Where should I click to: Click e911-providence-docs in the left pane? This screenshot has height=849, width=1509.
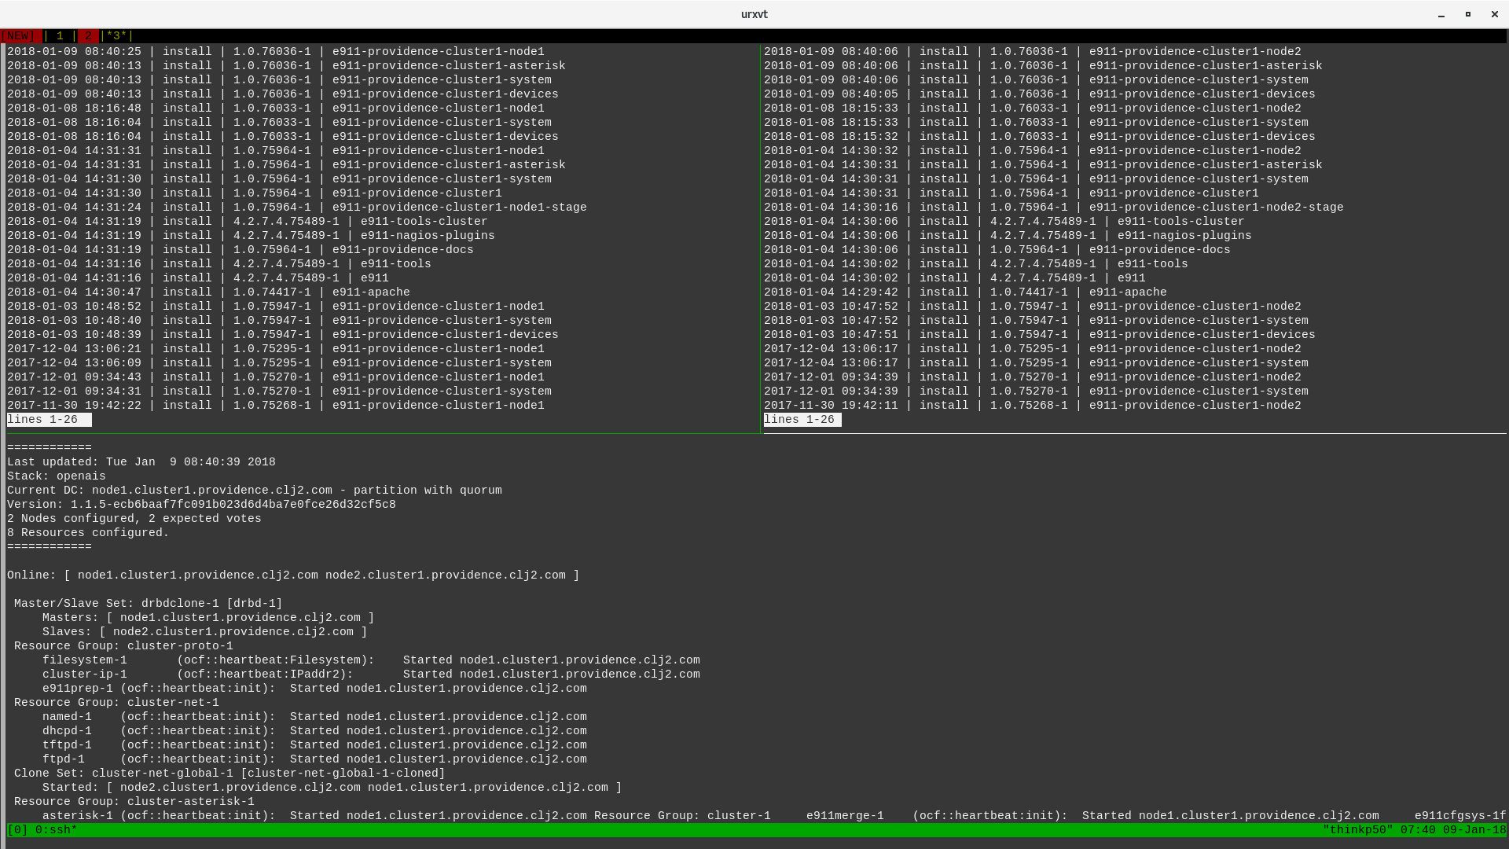403,250
